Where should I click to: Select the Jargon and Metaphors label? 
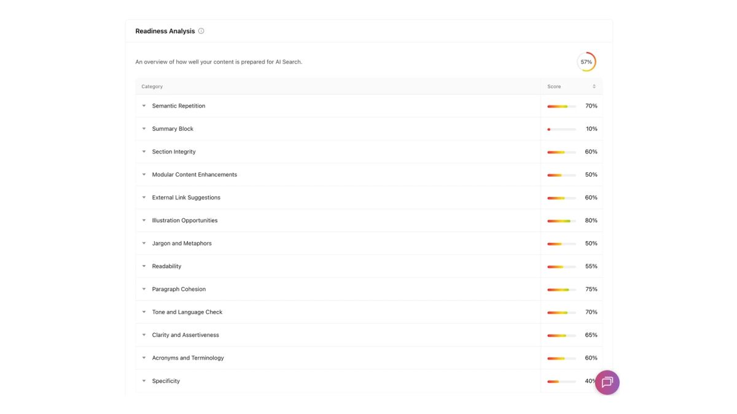point(182,243)
